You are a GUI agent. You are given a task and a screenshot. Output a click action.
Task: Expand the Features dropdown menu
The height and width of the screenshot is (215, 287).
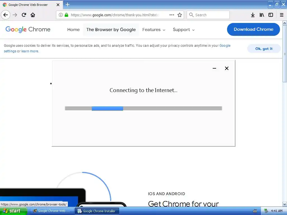coord(154,30)
